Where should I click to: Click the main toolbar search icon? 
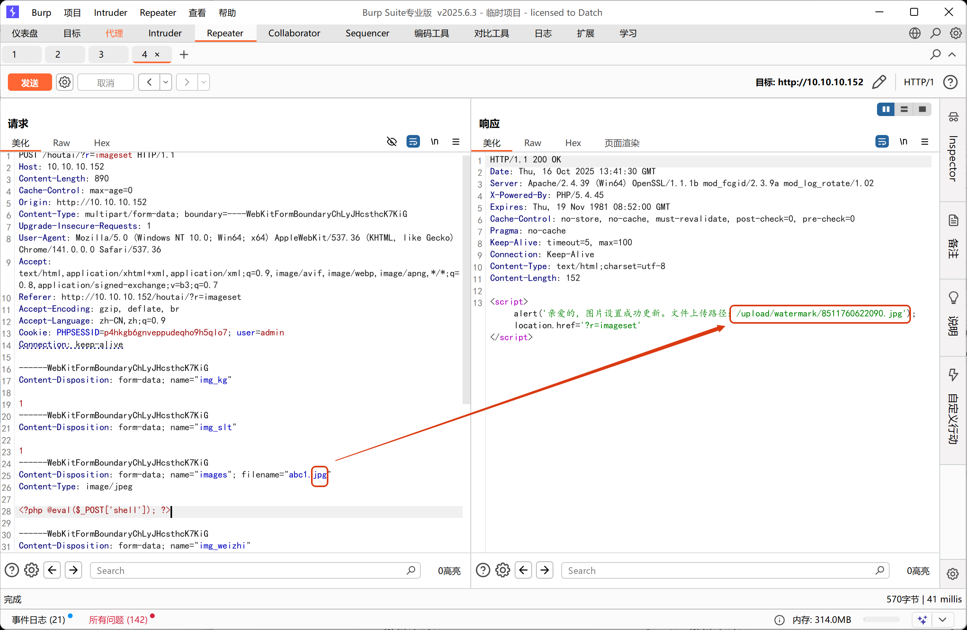click(935, 33)
